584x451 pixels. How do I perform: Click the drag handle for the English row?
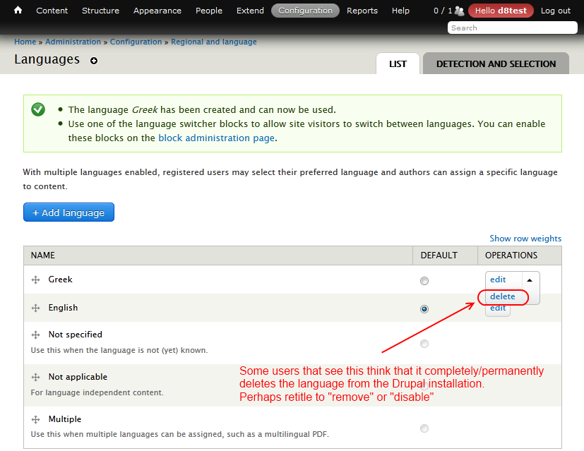coord(35,308)
